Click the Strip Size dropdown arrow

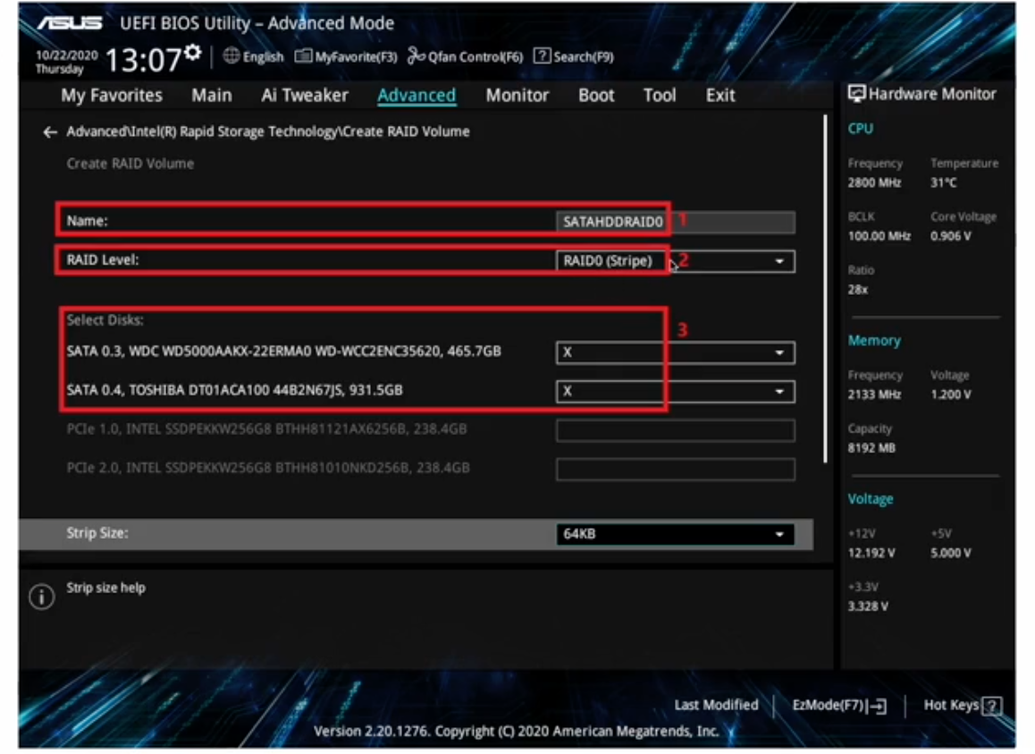[779, 535]
